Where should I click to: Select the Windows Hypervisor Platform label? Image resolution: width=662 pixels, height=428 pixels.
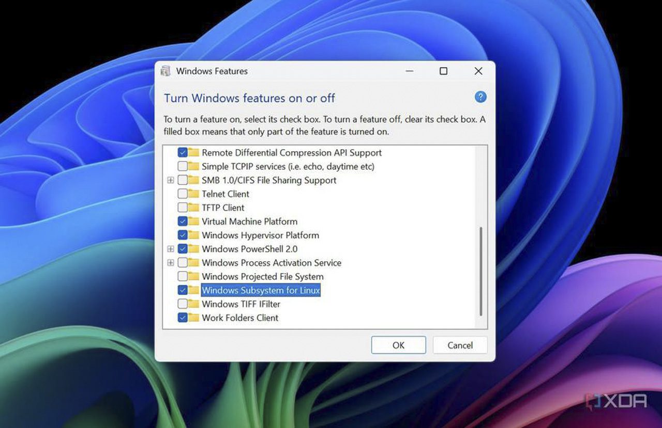tap(260, 235)
